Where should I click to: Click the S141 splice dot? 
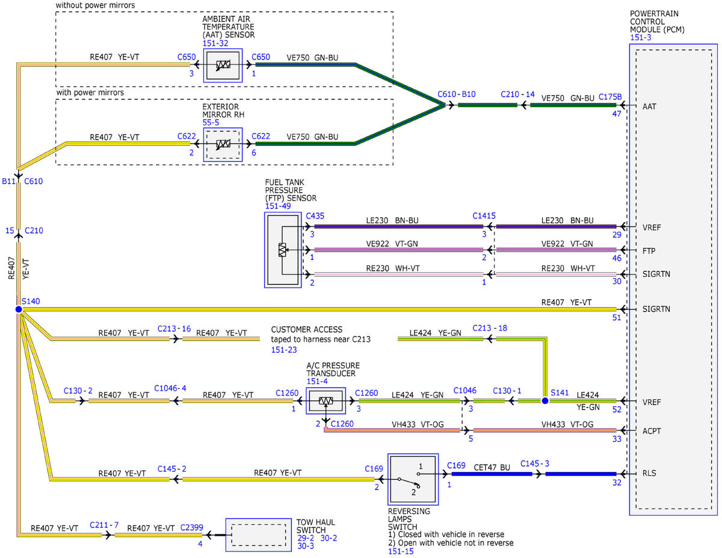pos(545,401)
